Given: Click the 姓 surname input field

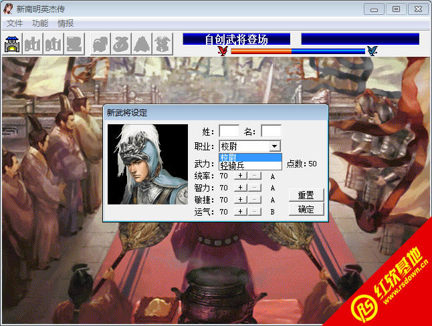Looking at the screenshot, I should (x=229, y=132).
